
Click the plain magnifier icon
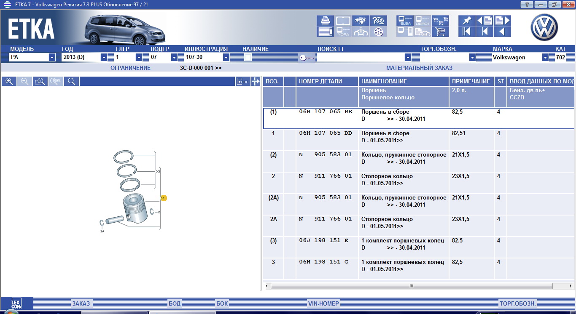click(x=71, y=81)
